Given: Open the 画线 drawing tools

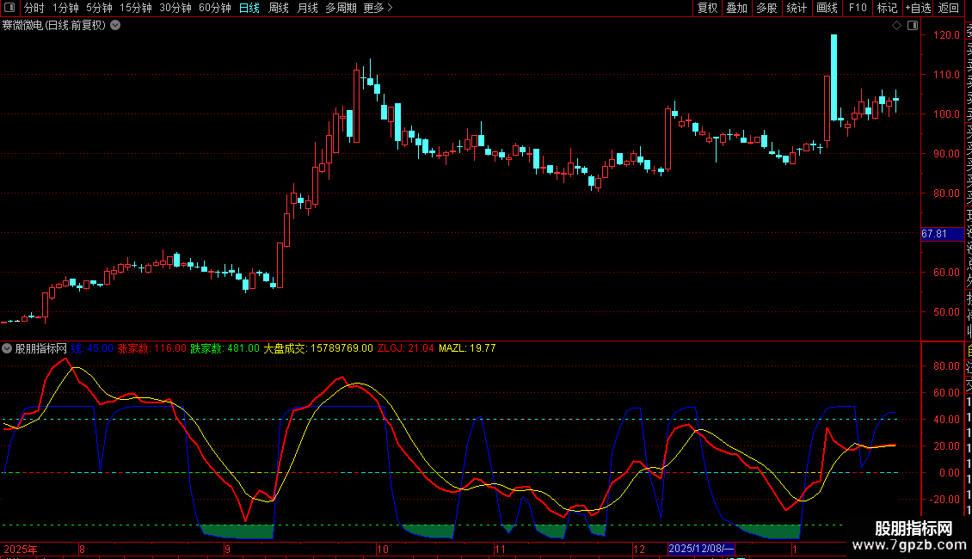Looking at the screenshot, I should click(827, 9).
